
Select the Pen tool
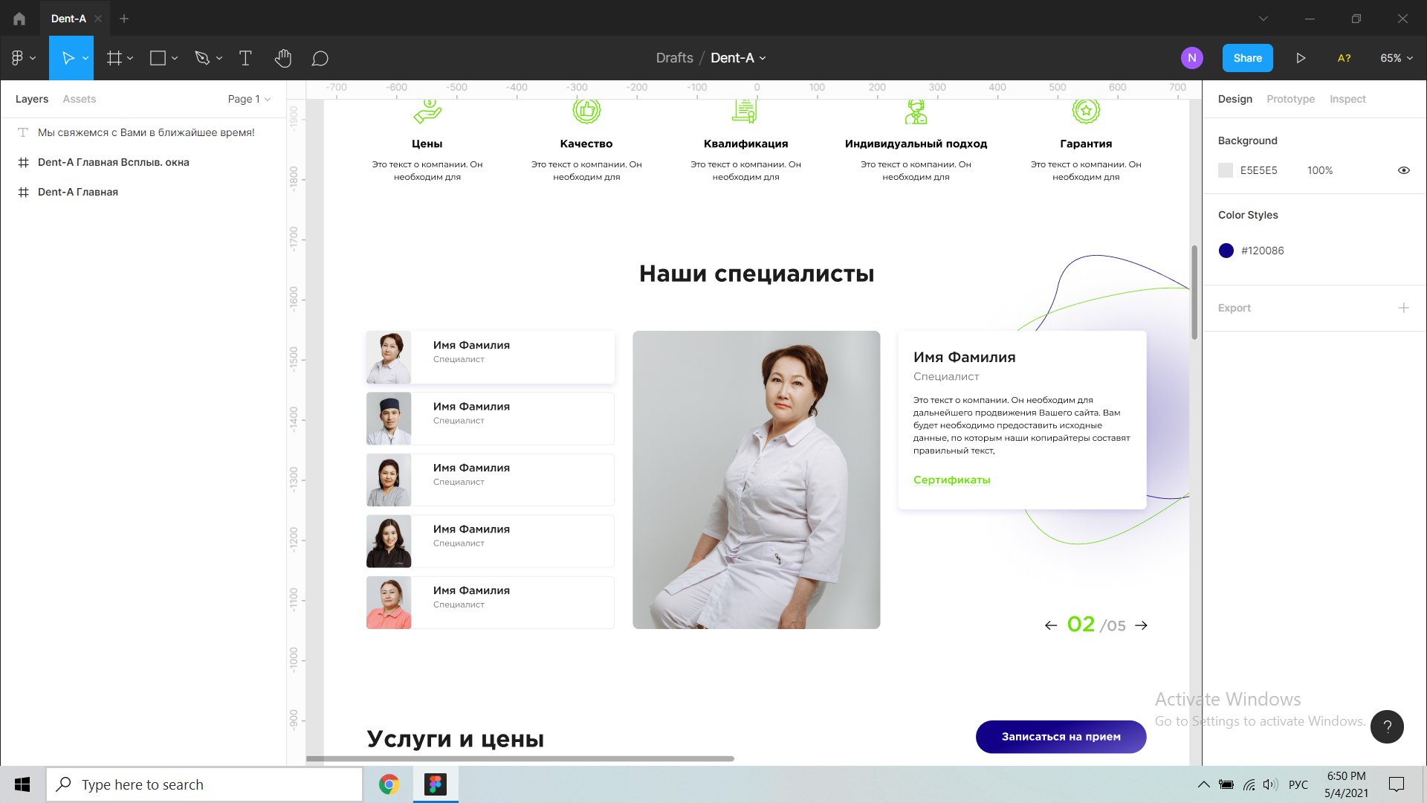pyautogui.click(x=201, y=58)
